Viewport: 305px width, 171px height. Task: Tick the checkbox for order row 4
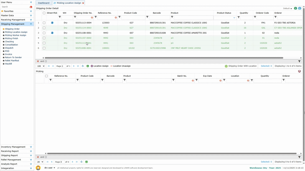(x=44, y=38)
